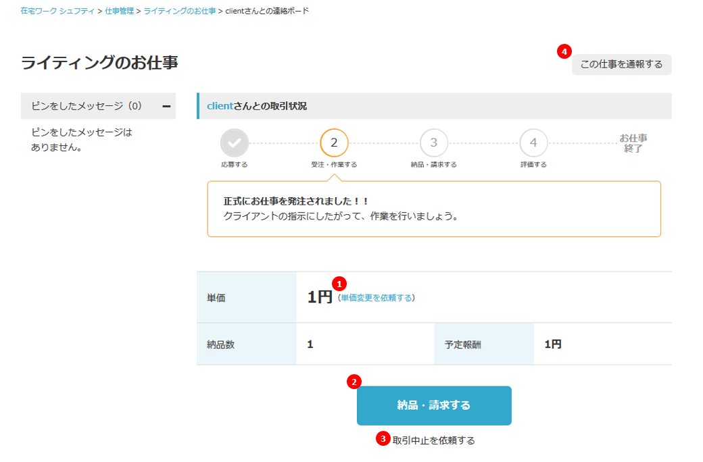Select step 2 受注・作業する circle
Viewport: 703px width, 462px height.
[x=334, y=143]
